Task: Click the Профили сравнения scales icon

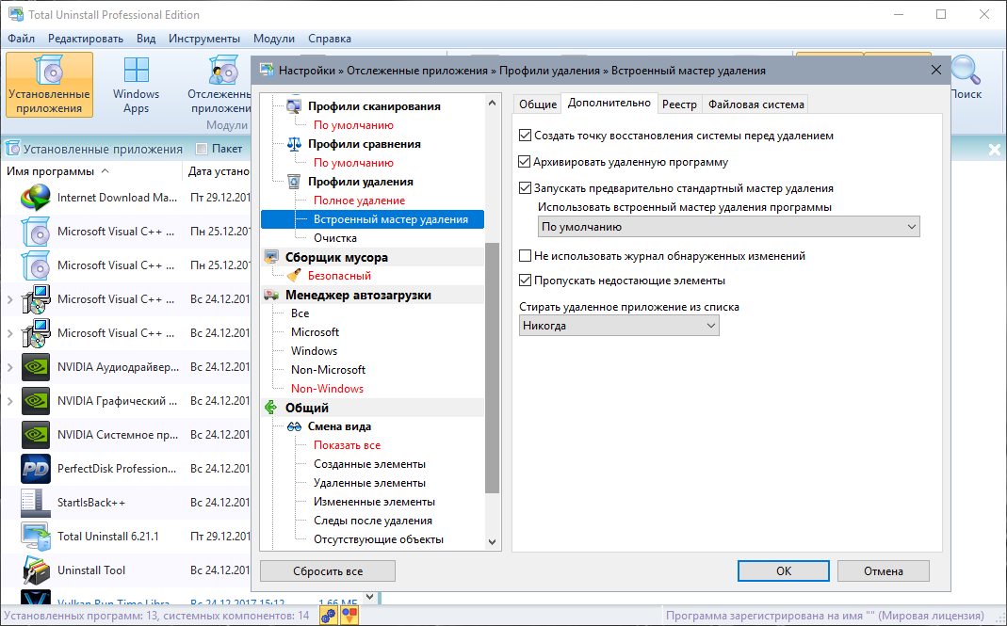Action: pyautogui.click(x=294, y=144)
